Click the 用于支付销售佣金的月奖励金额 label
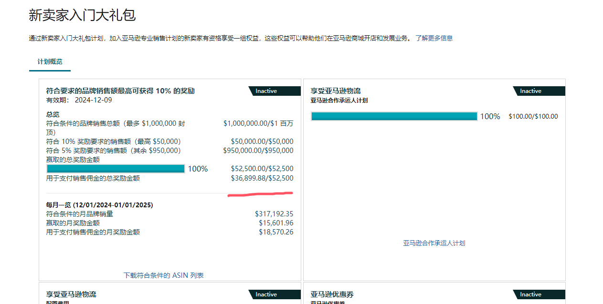Viewport: 603px width, 304px height. (x=93, y=232)
